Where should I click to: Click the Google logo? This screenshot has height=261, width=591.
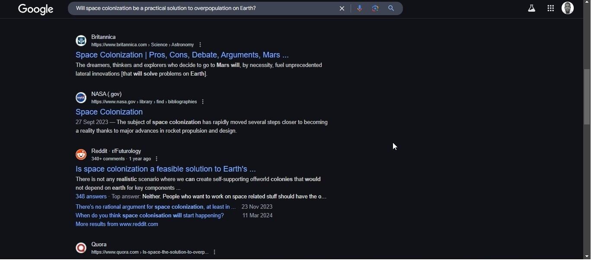(x=35, y=9)
